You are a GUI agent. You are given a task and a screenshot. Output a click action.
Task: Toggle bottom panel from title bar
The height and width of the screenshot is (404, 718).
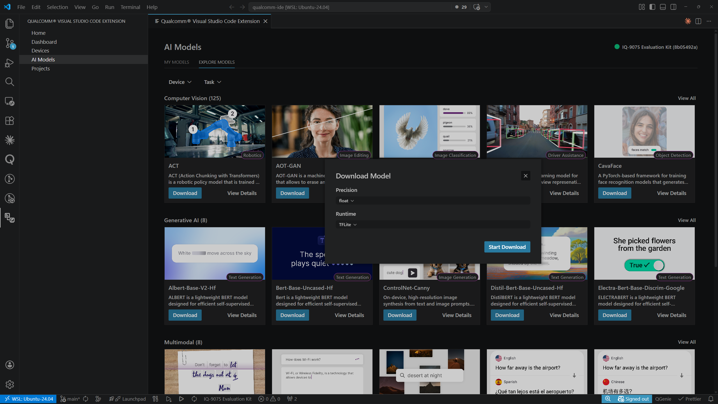pos(663,7)
